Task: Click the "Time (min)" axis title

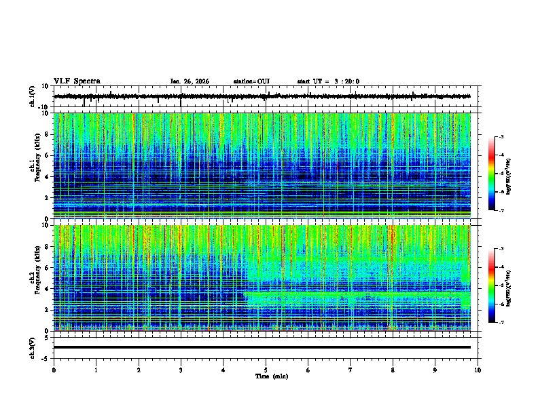Action: pyautogui.click(x=272, y=376)
